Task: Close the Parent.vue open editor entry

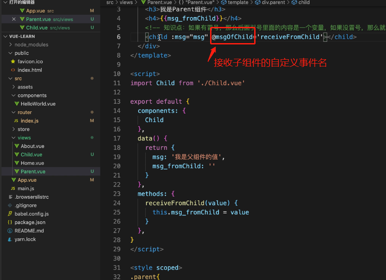Action: tap(14, 19)
